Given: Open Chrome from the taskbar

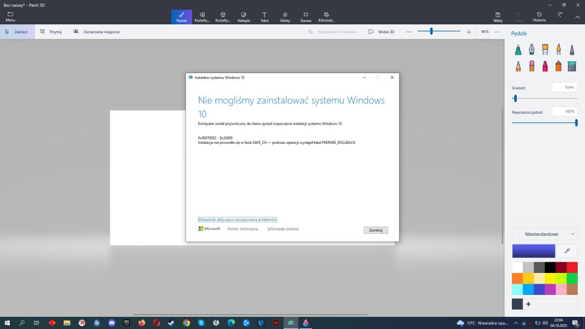Looking at the screenshot, I should (x=186, y=323).
